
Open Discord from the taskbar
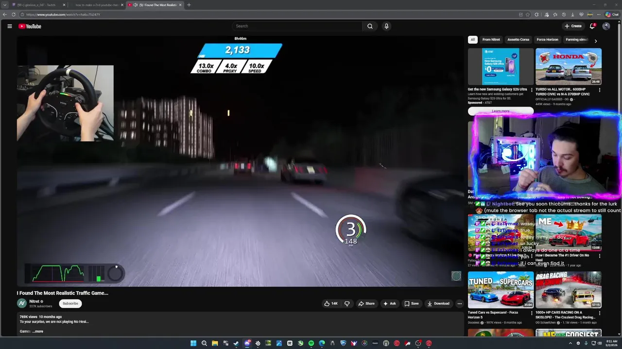247,343
